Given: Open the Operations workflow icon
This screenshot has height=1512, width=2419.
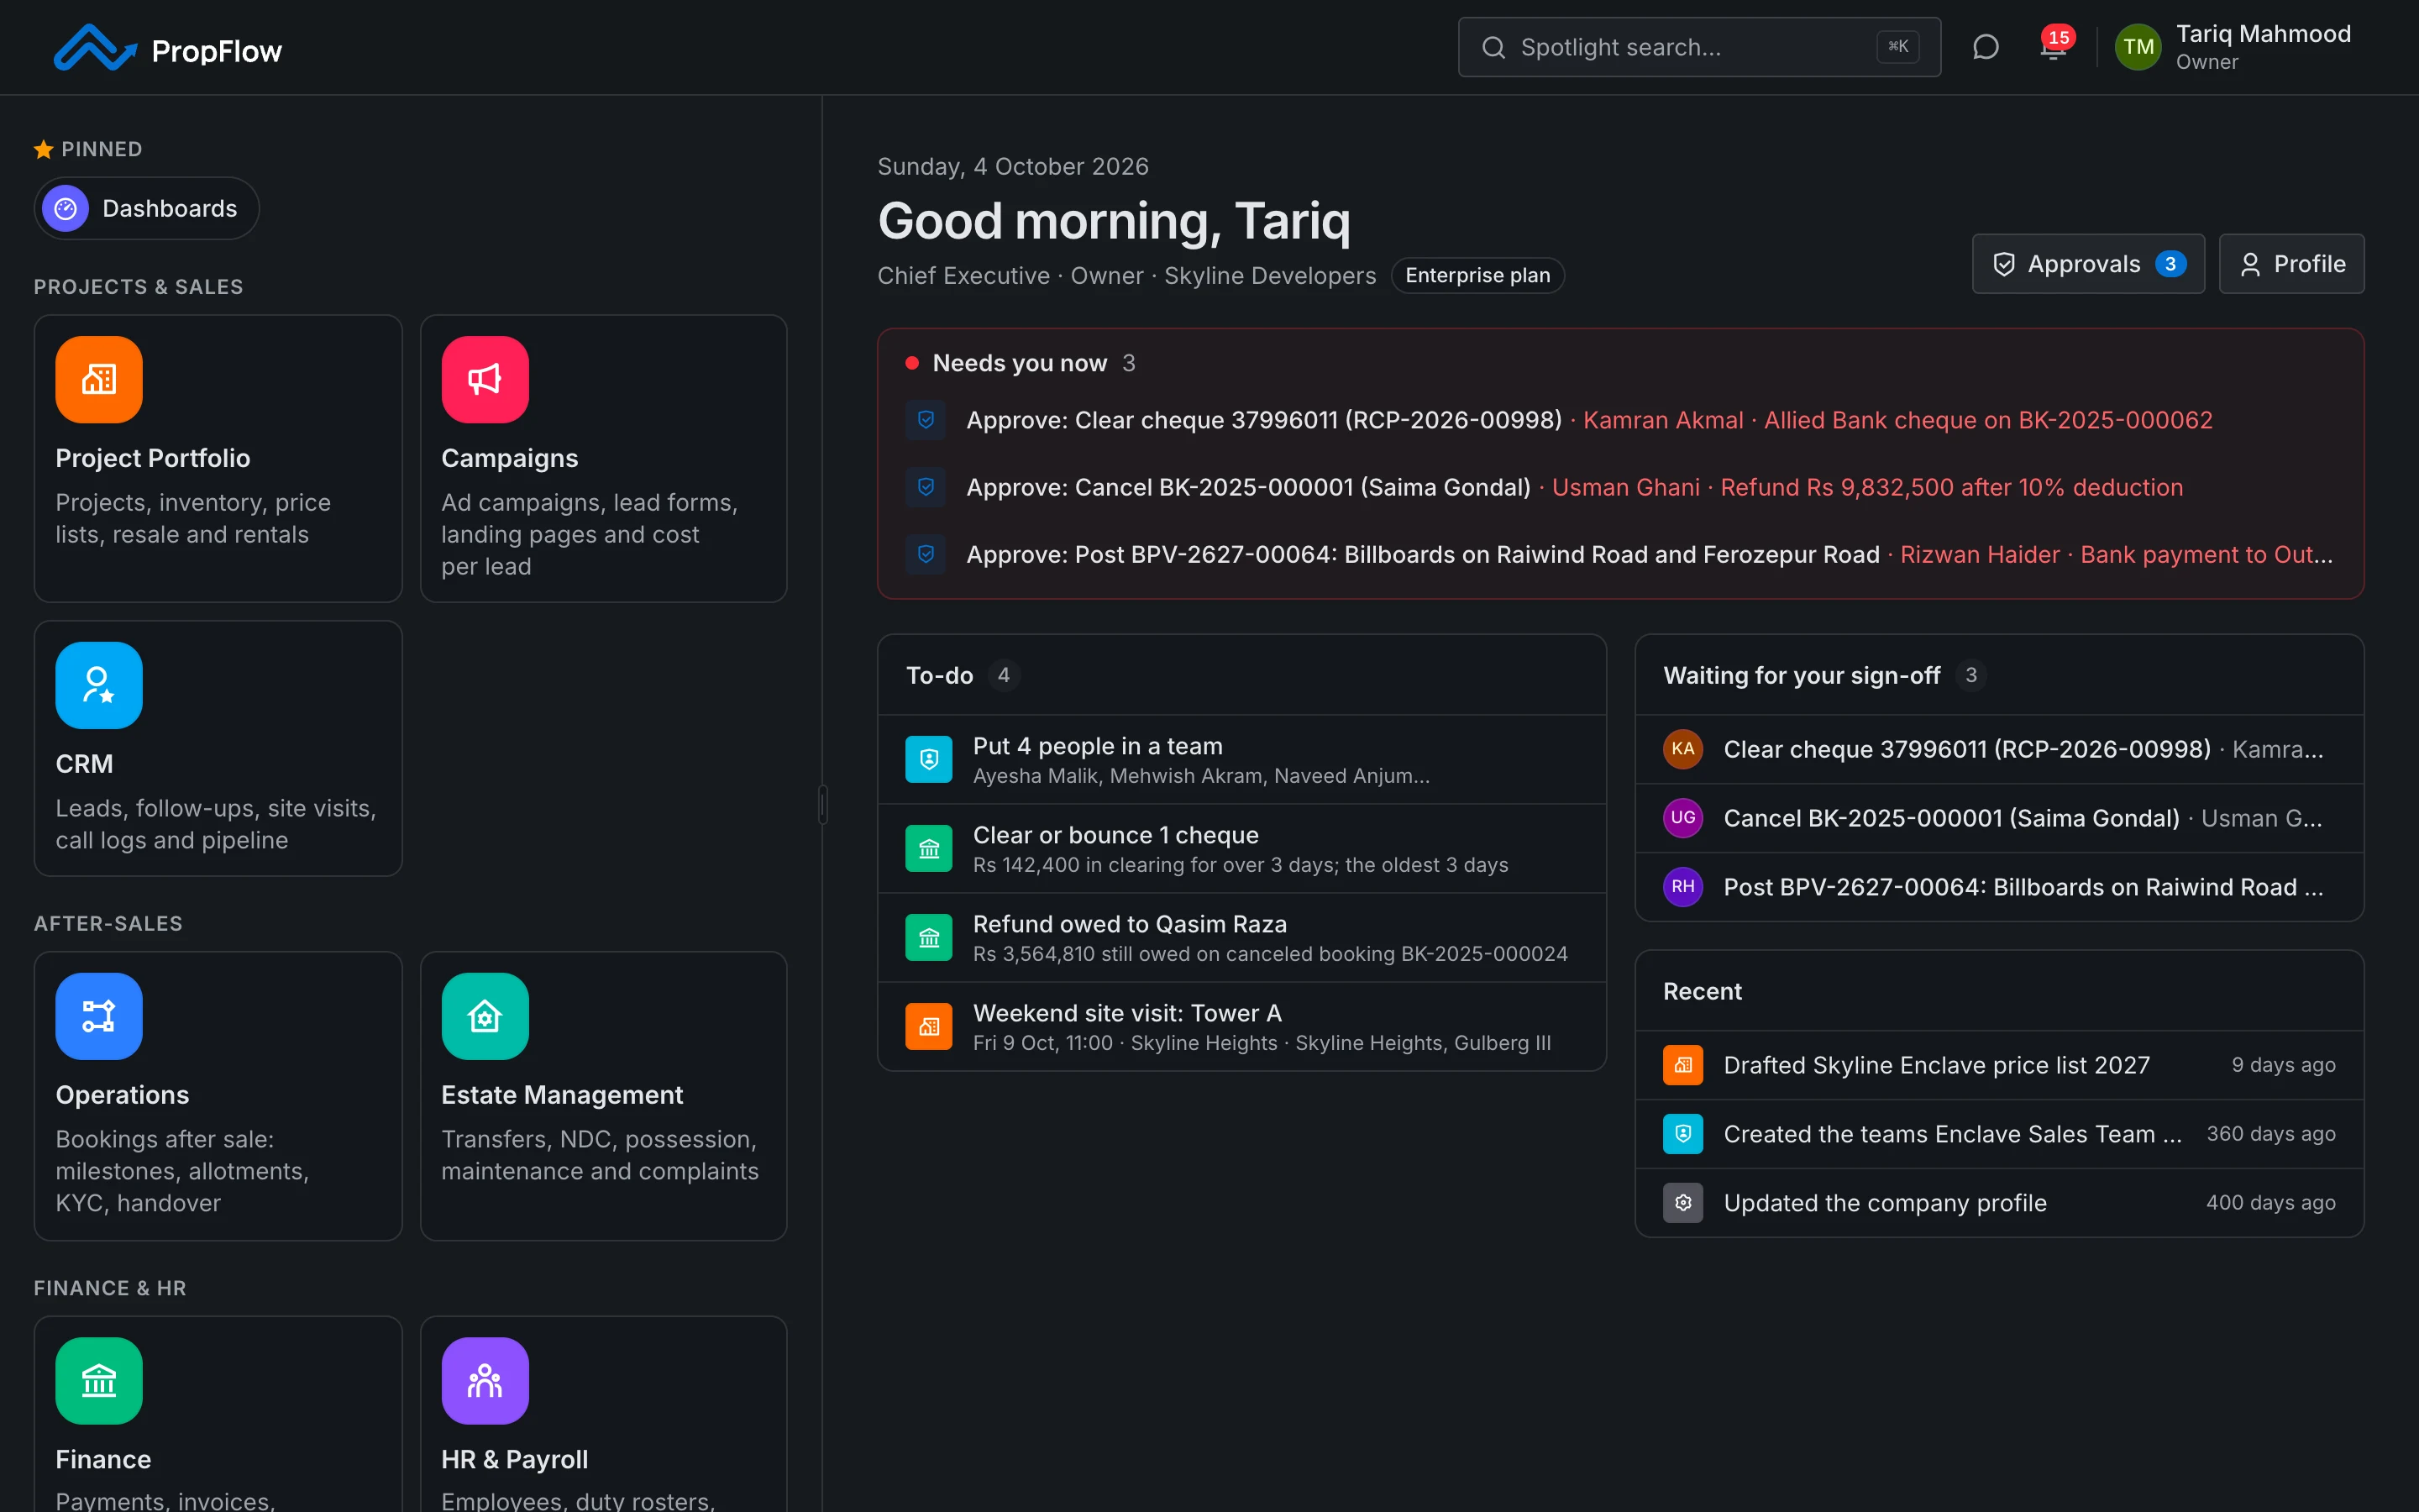Looking at the screenshot, I should (x=99, y=1016).
